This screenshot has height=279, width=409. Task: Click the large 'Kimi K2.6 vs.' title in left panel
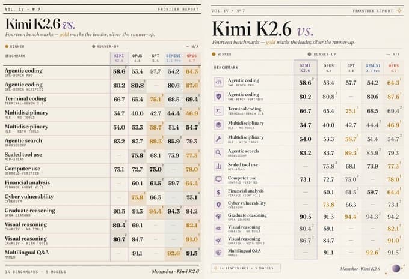40,24
